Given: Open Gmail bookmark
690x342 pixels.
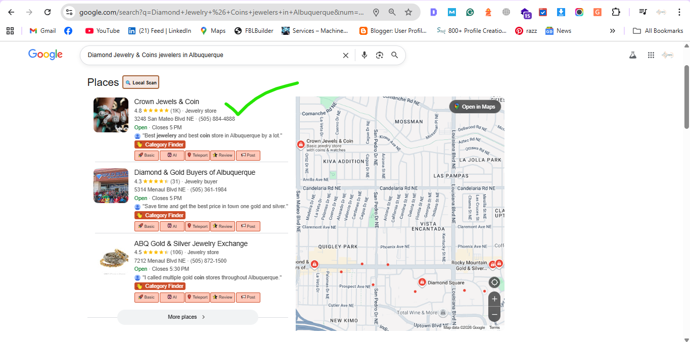Looking at the screenshot, I should coord(43,31).
